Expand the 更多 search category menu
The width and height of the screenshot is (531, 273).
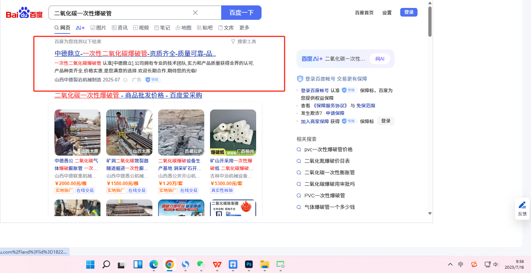[244, 28]
